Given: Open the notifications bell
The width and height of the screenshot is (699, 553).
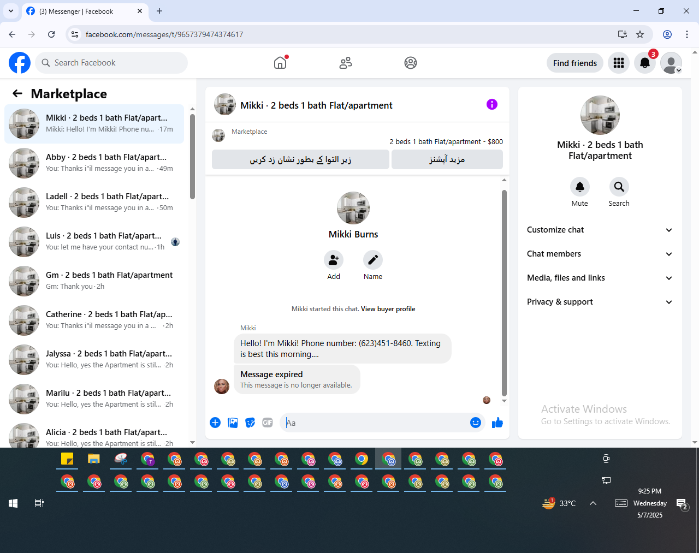Looking at the screenshot, I should [645, 63].
